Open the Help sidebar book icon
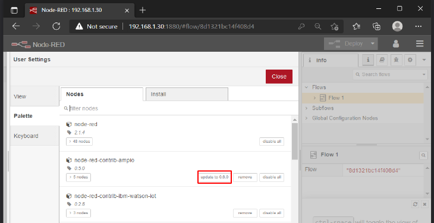The width and height of the screenshot is (434, 223). (382, 60)
